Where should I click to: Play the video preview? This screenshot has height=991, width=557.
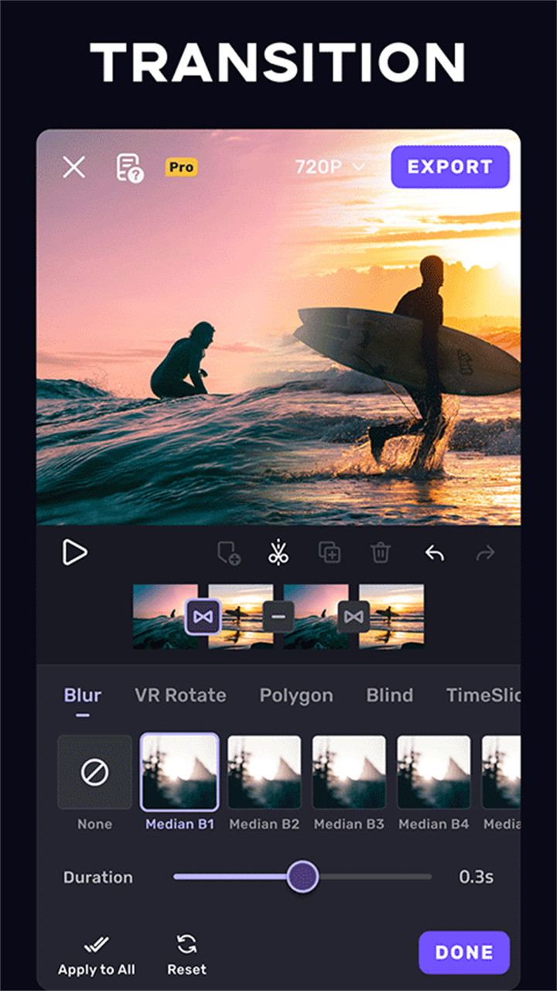(75, 552)
